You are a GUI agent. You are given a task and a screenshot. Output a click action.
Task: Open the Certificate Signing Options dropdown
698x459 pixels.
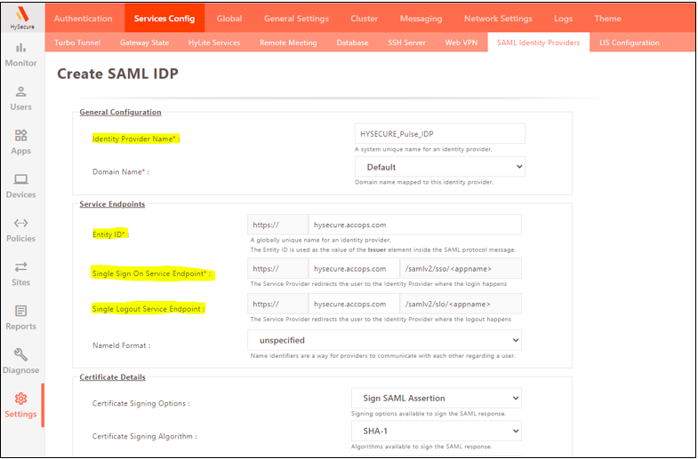pos(436,398)
